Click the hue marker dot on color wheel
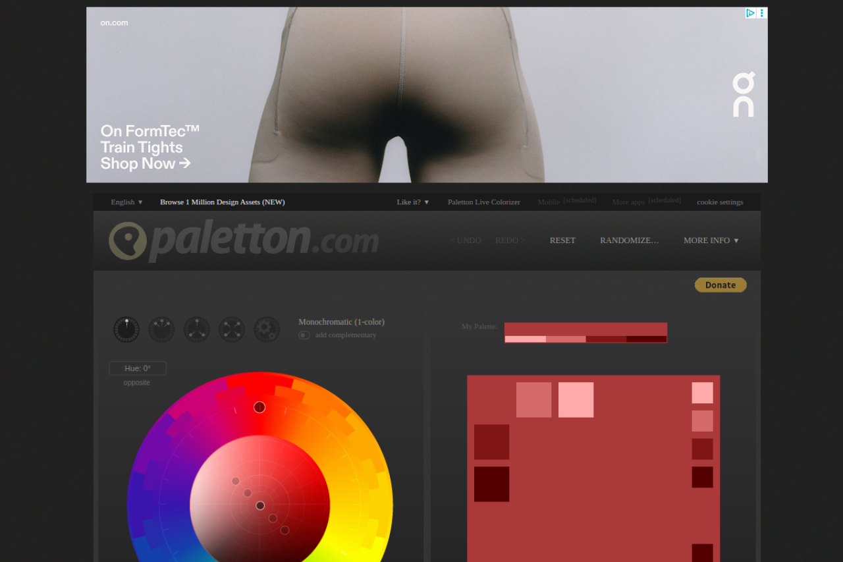Viewport: 843px width, 562px height. 259,407
